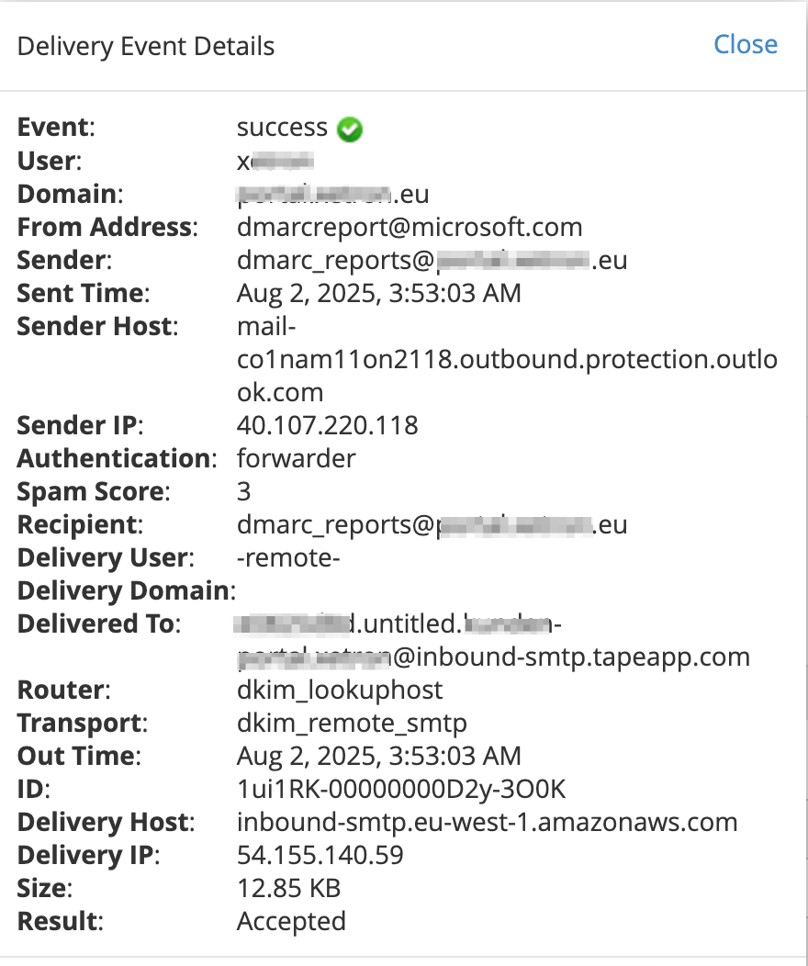
Task: Click the Result Accepted text
Action: [291, 922]
